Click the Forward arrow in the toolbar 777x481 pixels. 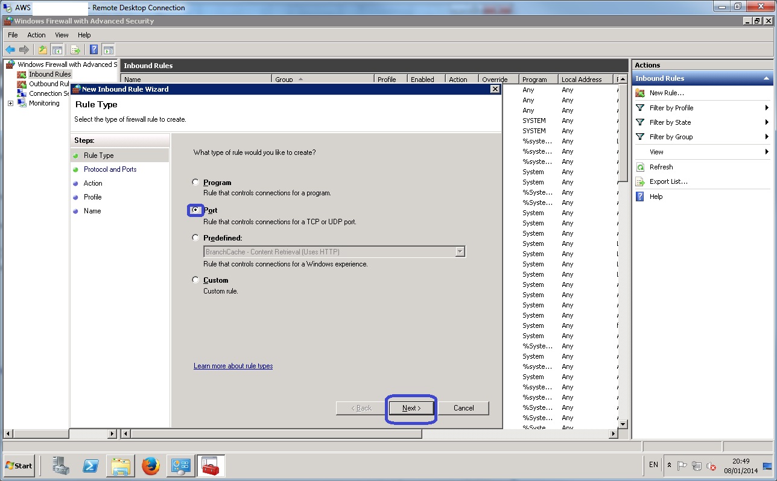pos(24,49)
